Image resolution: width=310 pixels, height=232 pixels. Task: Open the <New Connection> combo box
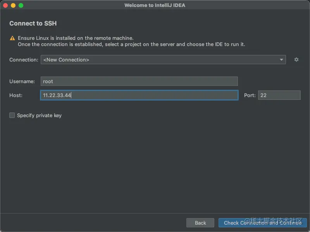tap(163, 60)
